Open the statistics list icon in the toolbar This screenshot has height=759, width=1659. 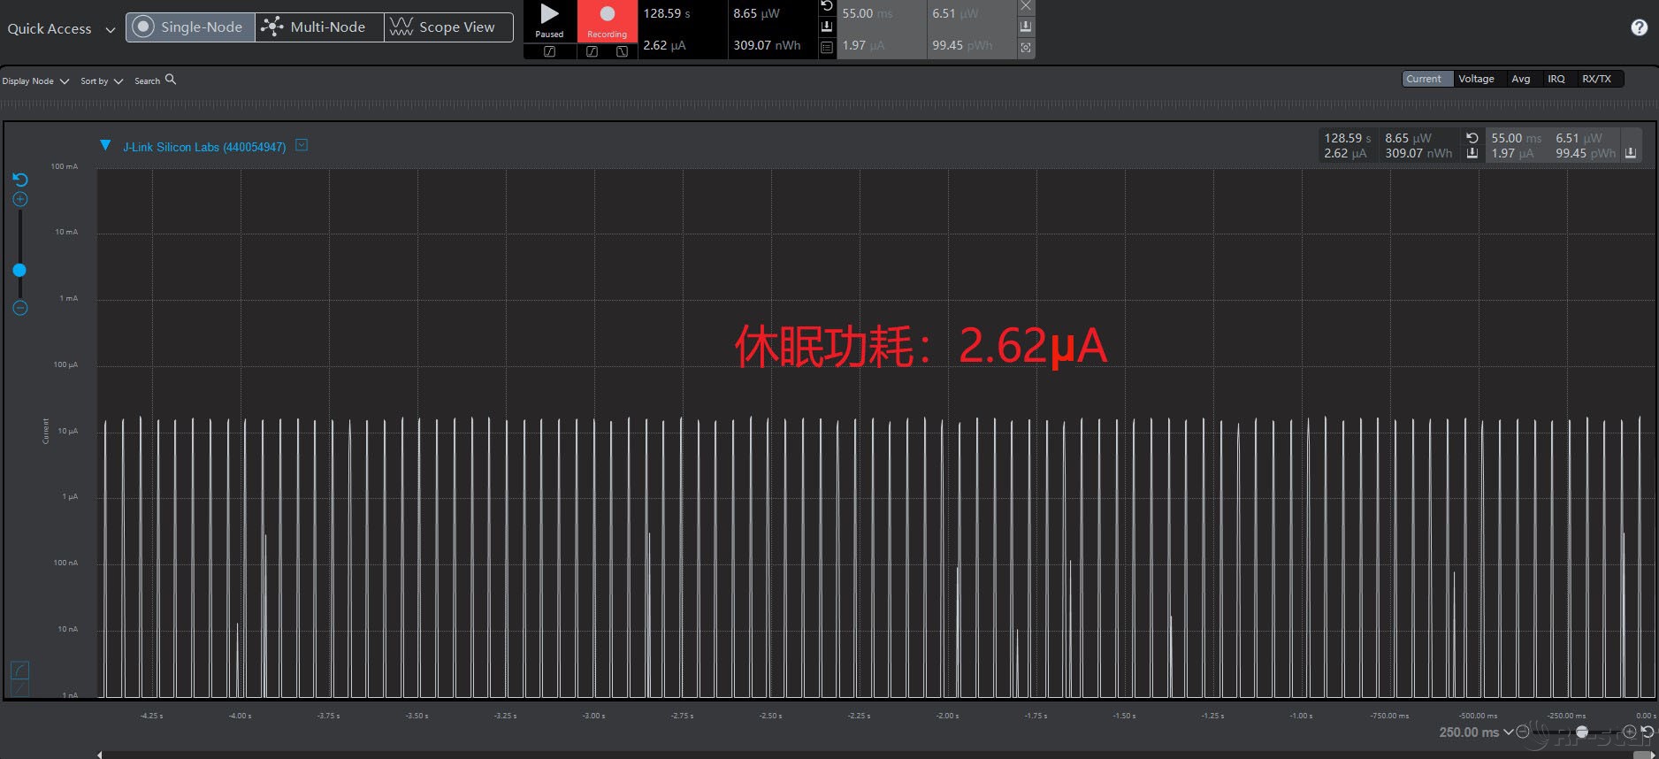pyautogui.click(x=827, y=48)
